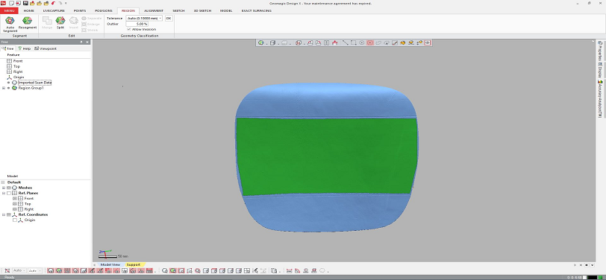
Task: Select Region Group1 in feature tree
Action: (x=31, y=88)
